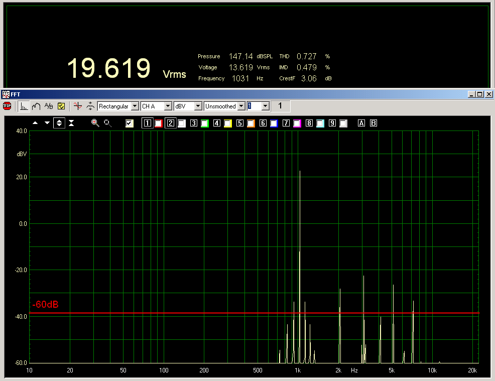Open the CH A channel dropdown

156,106
